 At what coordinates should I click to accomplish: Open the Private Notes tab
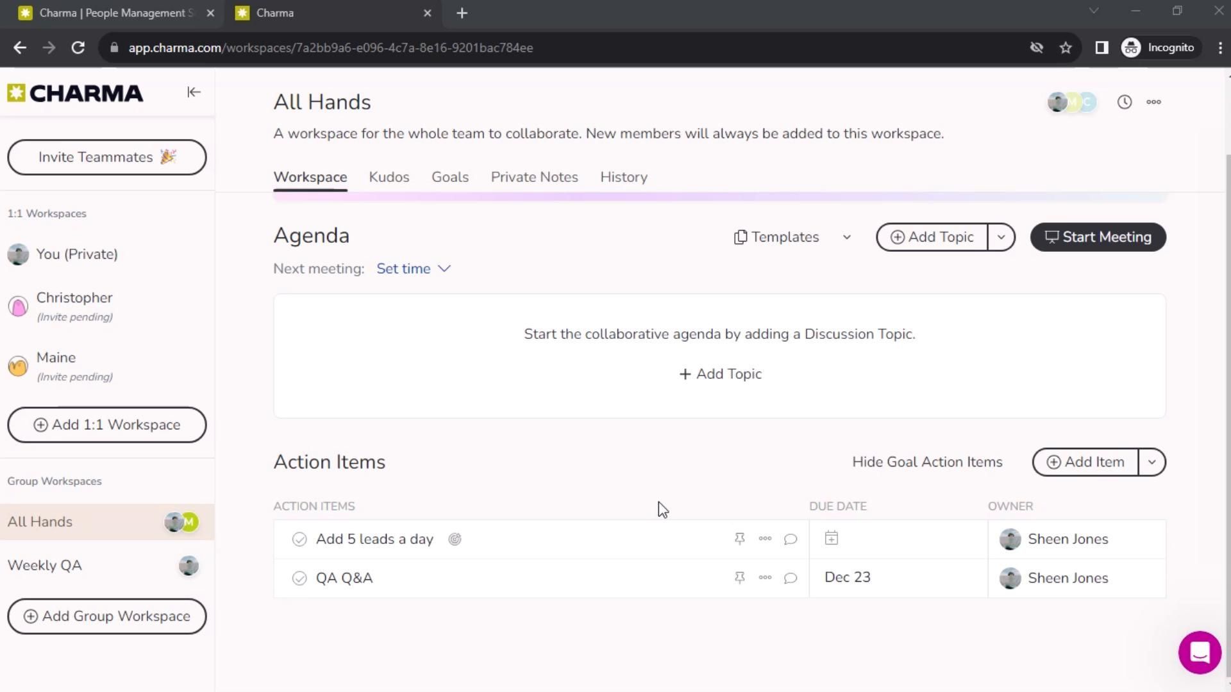(x=534, y=177)
